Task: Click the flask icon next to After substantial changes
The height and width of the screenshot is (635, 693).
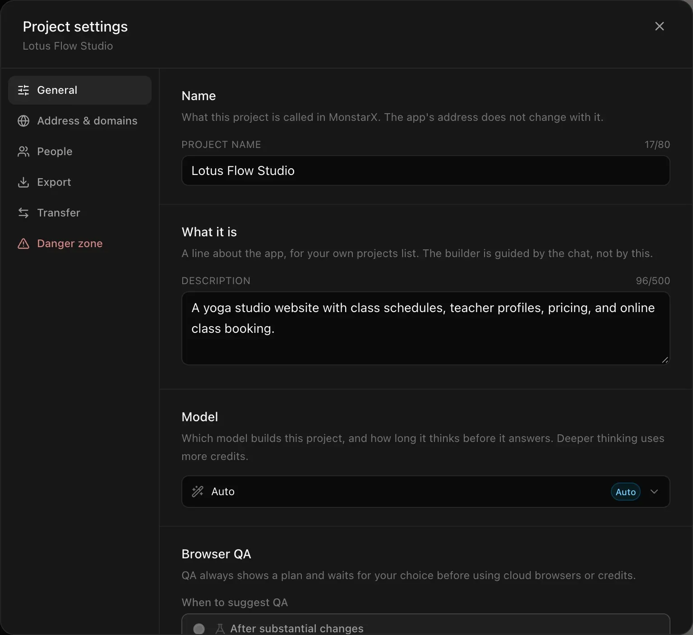Action: [220, 629]
